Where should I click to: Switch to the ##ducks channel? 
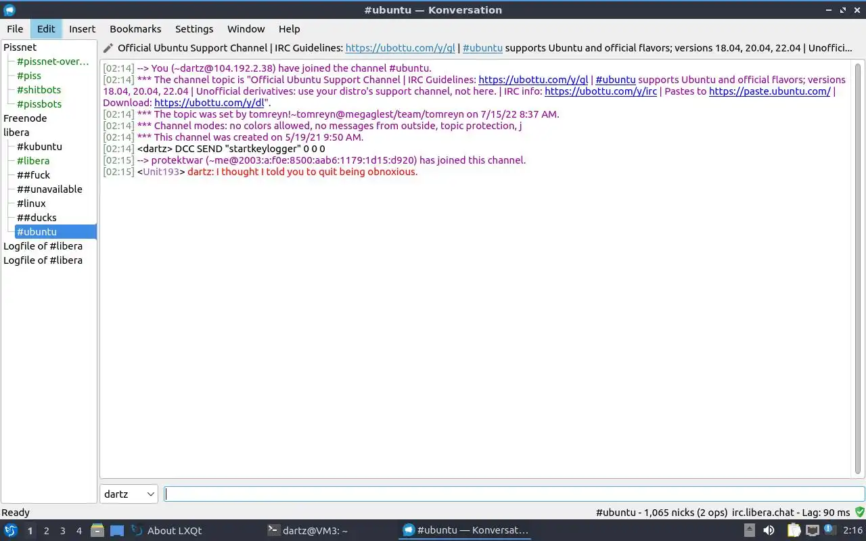(x=37, y=218)
